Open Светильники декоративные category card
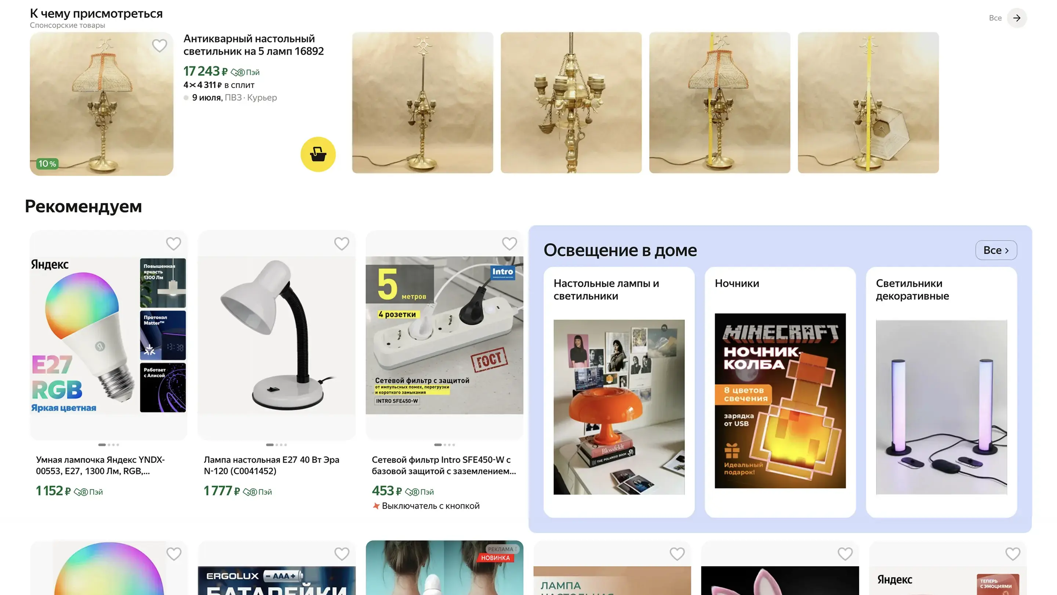This screenshot has height=595, width=1057. pos(941,392)
